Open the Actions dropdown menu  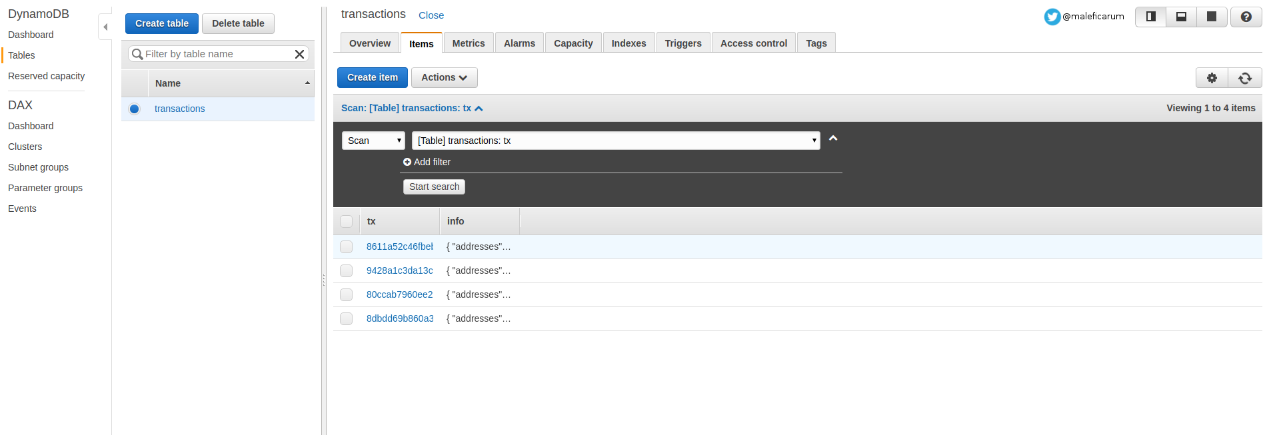[x=444, y=77]
